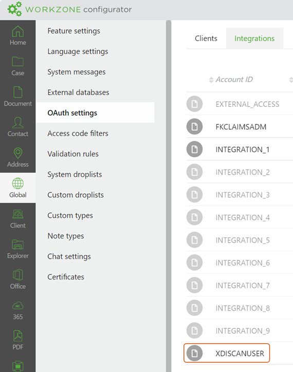Select the INTEGRATION_1 account row

coord(240,150)
